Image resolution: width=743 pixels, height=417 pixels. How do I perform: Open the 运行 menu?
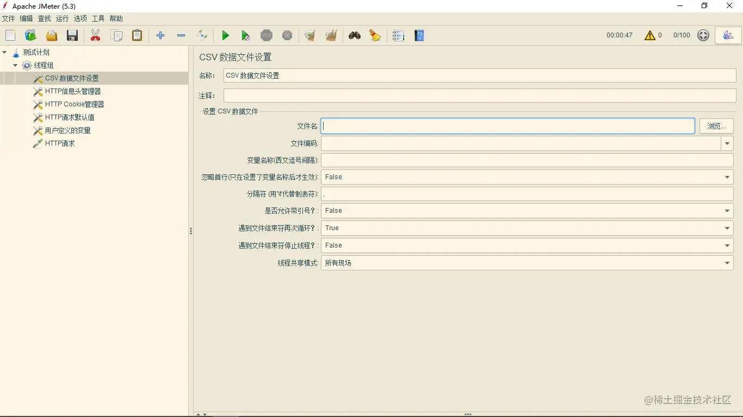pos(61,18)
